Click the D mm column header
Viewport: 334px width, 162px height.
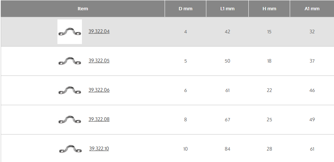click(x=185, y=8)
